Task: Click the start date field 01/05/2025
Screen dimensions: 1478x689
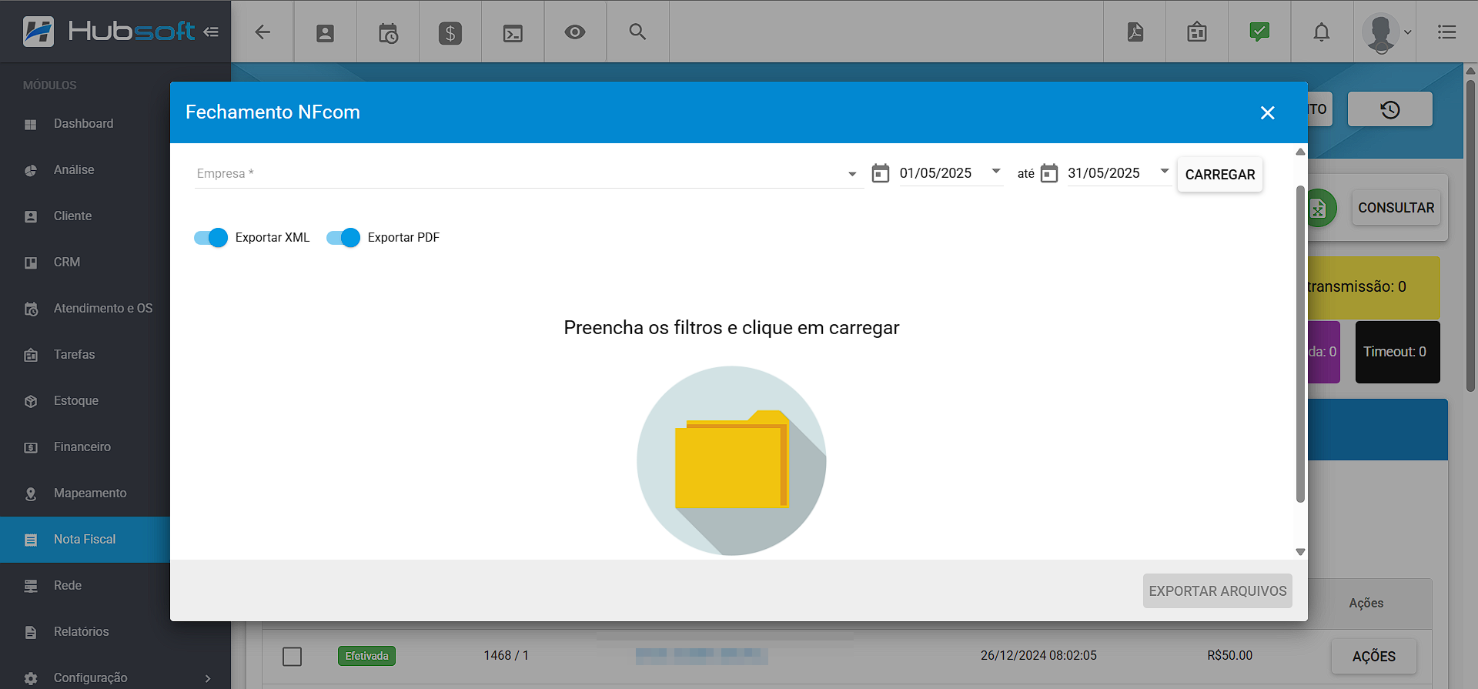Action: (x=935, y=174)
